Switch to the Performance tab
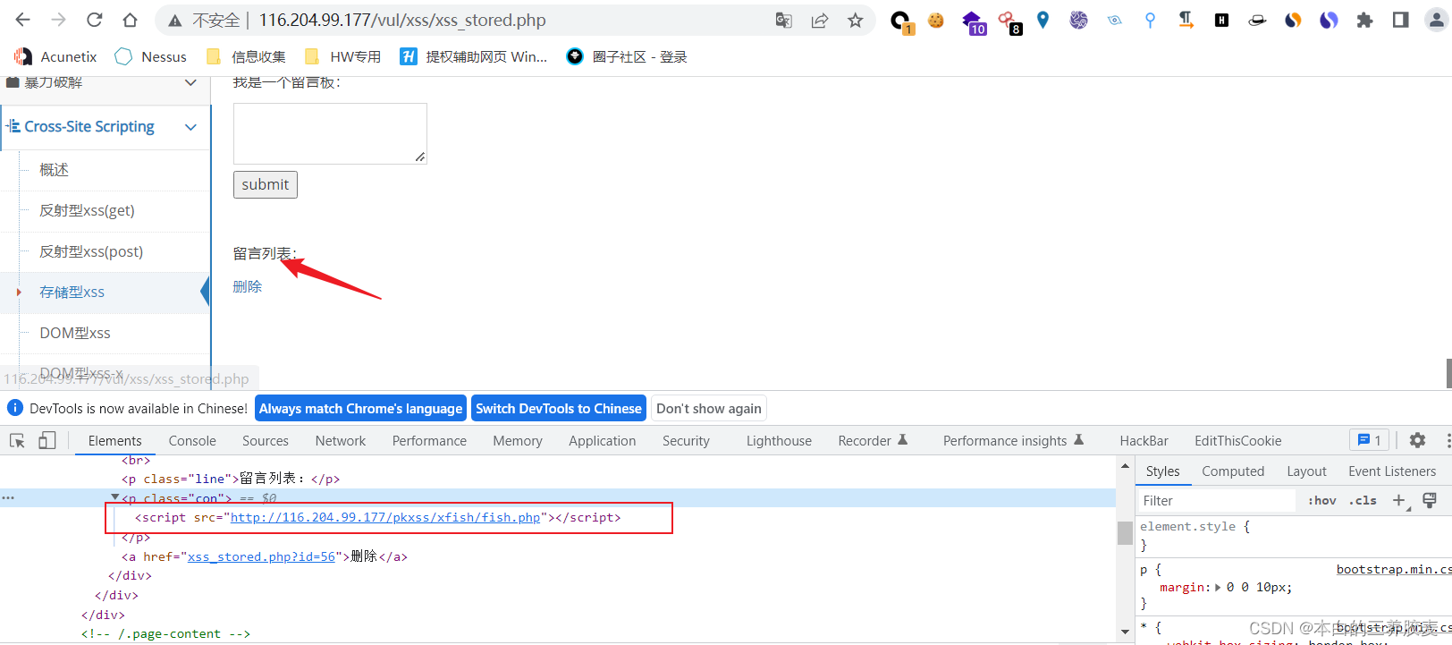1452x645 pixels. 429,440
